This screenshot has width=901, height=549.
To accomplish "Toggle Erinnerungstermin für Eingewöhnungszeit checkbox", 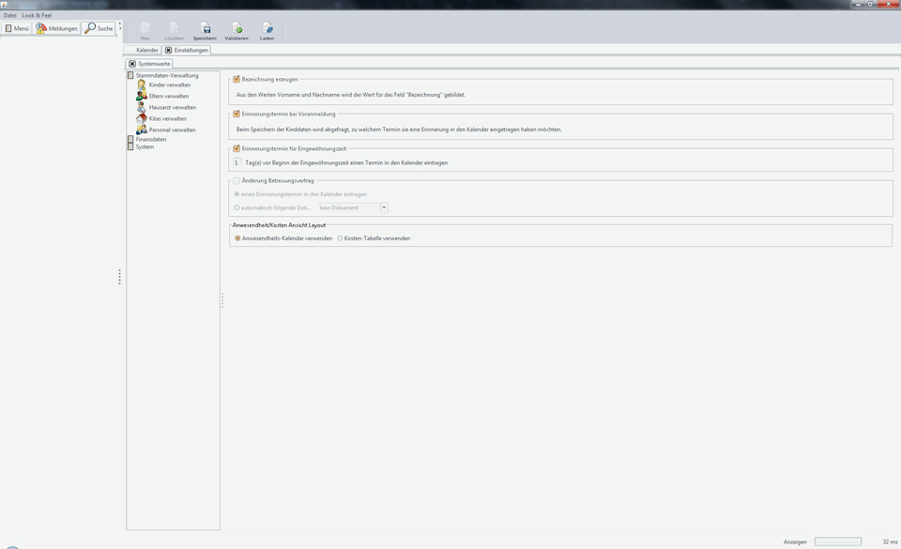I will [237, 148].
